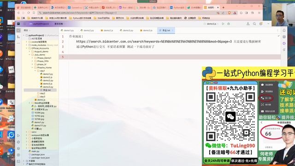Open the Terminal icon at bottom left
Image resolution: width=295 pixels, height=166 pixels.
(18, 161)
